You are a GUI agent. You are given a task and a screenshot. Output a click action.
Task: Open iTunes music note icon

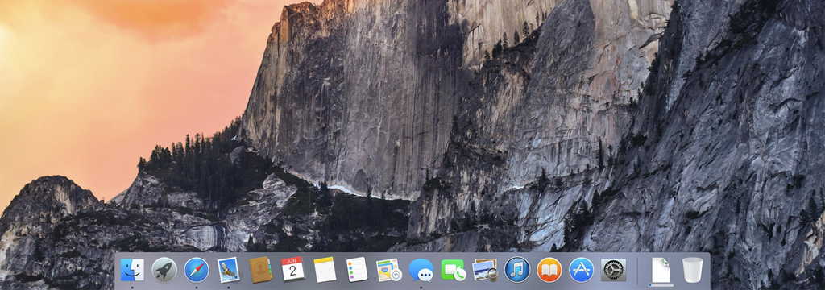(x=517, y=270)
